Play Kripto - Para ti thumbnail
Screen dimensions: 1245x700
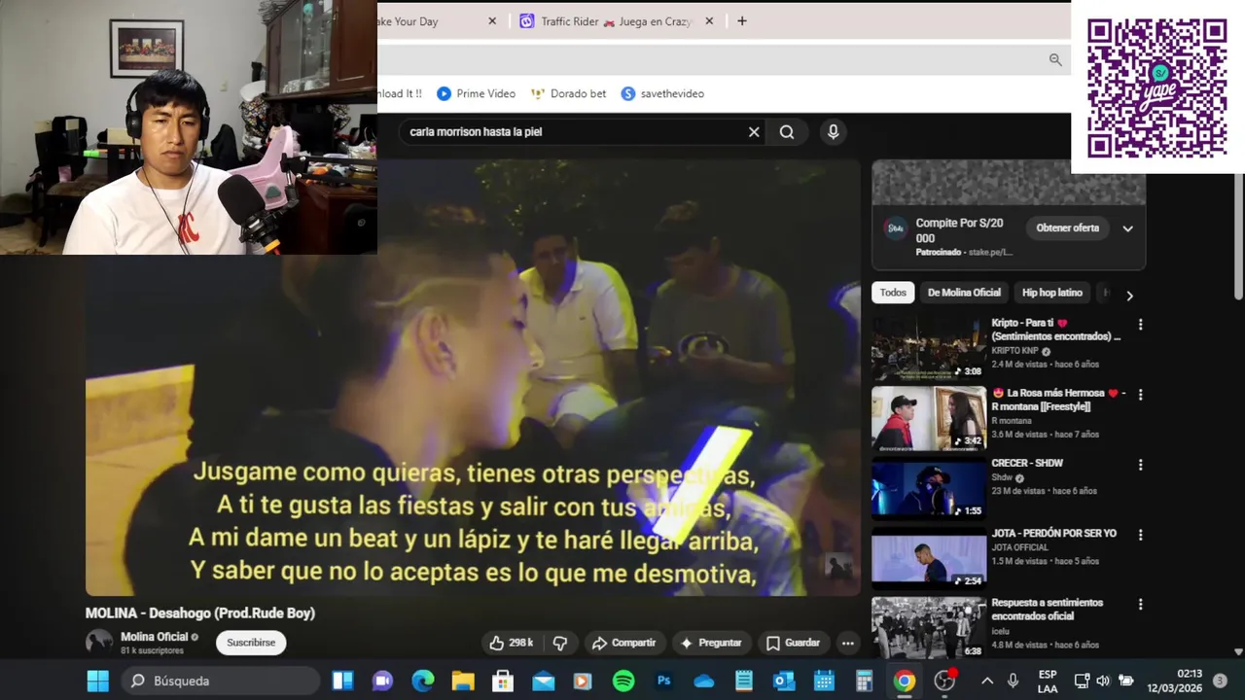pyautogui.click(x=929, y=348)
